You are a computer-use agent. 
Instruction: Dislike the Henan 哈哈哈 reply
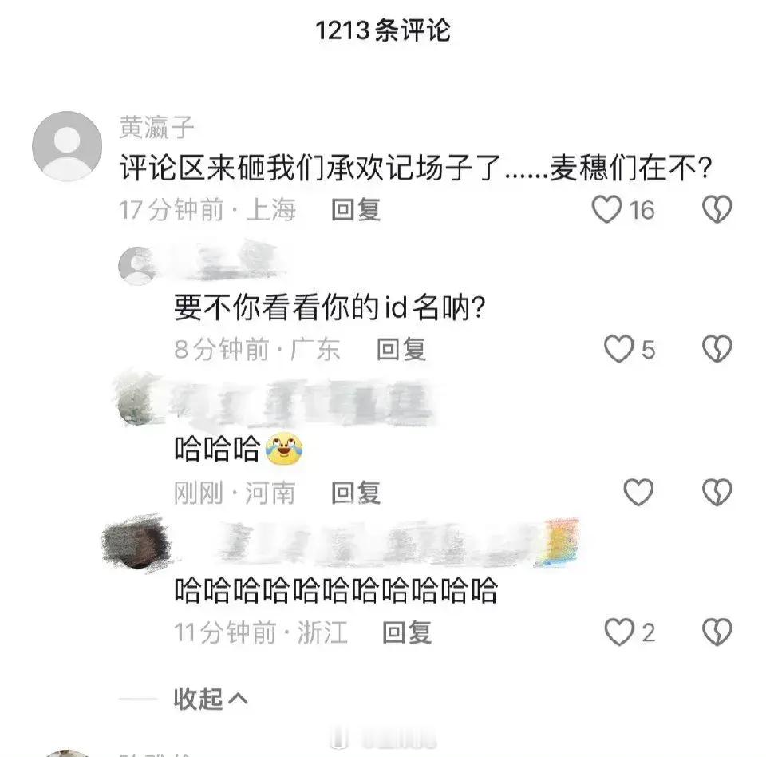[x=717, y=492]
